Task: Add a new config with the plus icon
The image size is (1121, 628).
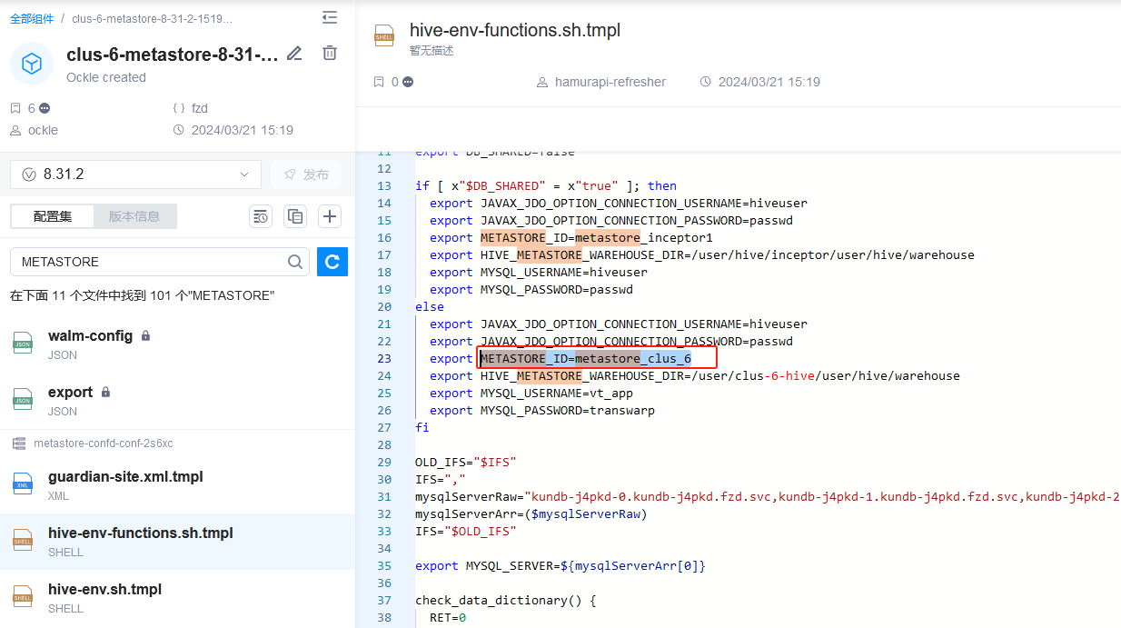Action: point(330,216)
